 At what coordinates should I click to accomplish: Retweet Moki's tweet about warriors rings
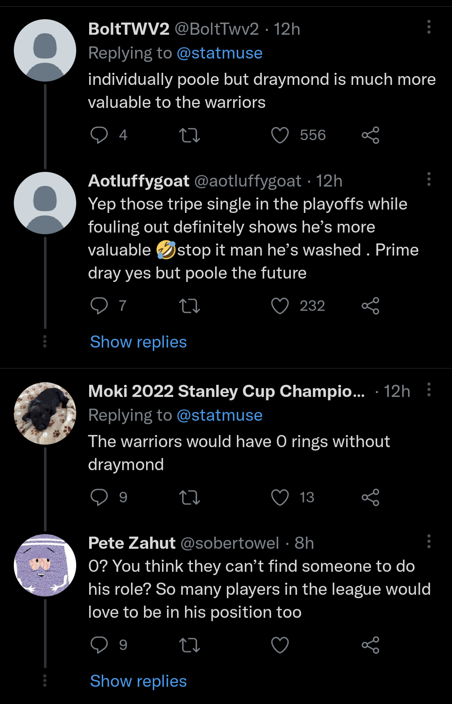tap(190, 497)
